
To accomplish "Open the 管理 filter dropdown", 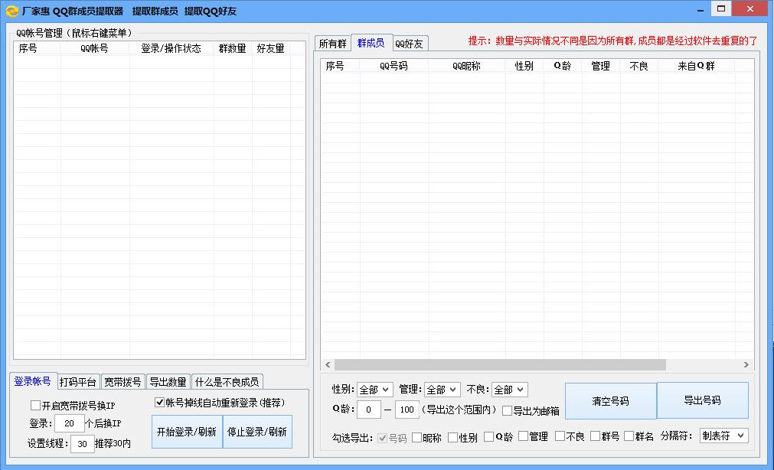I will coord(443,389).
